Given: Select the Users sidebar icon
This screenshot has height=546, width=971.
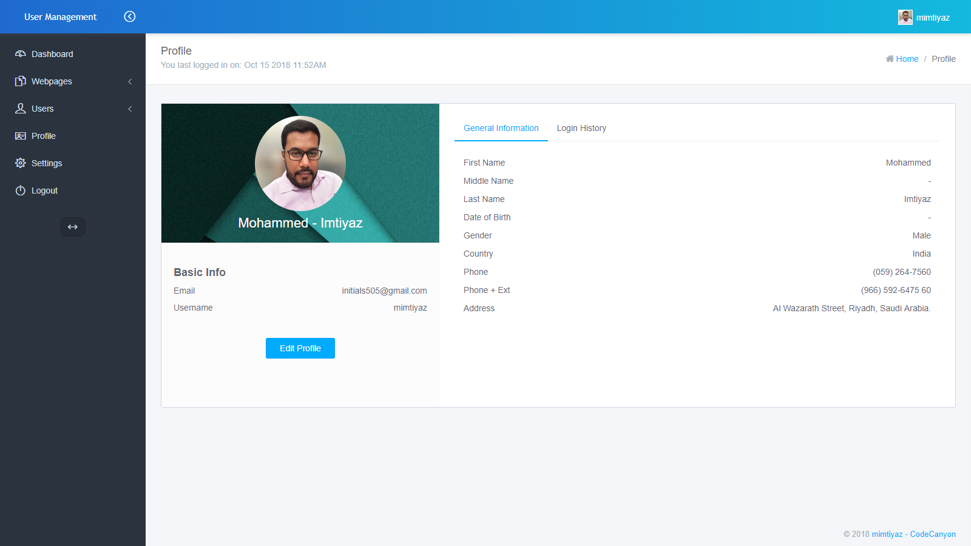Looking at the screenshot, I should click(20, 109).
